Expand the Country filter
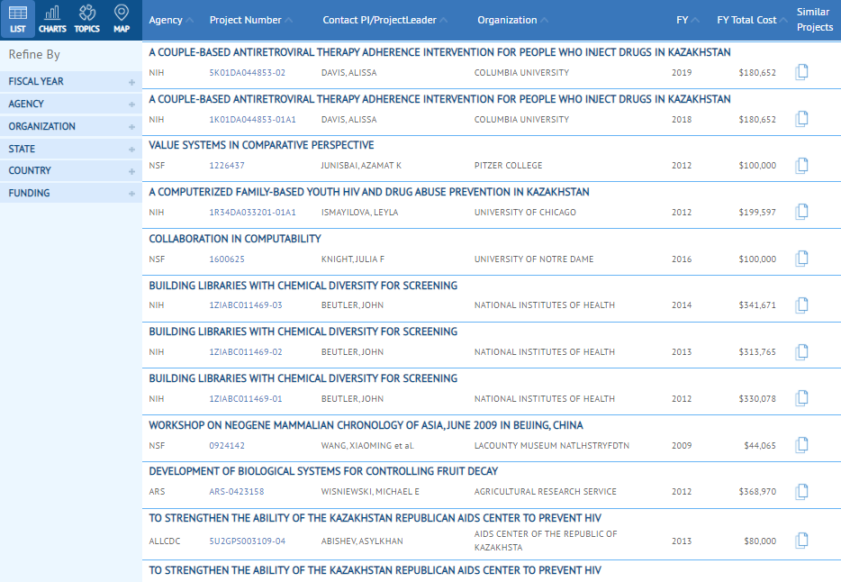Image resolution: width=841 pixels, height=582 pixels. click(x=71, y=170)
